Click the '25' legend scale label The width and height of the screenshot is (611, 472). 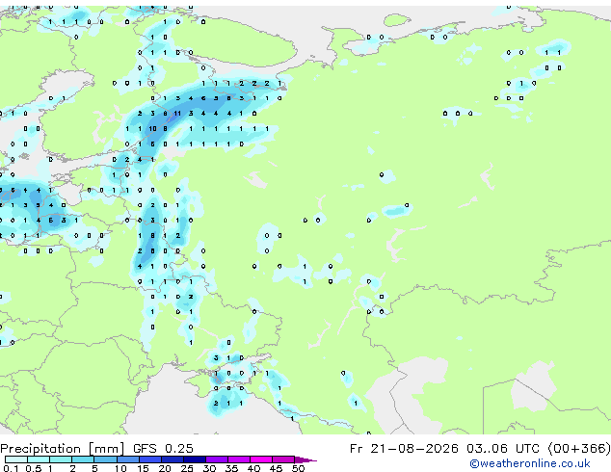point(187,468)
